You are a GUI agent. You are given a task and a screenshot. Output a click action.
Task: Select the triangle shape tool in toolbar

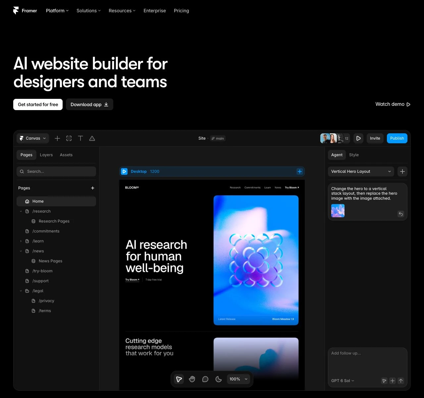point(92,138)
